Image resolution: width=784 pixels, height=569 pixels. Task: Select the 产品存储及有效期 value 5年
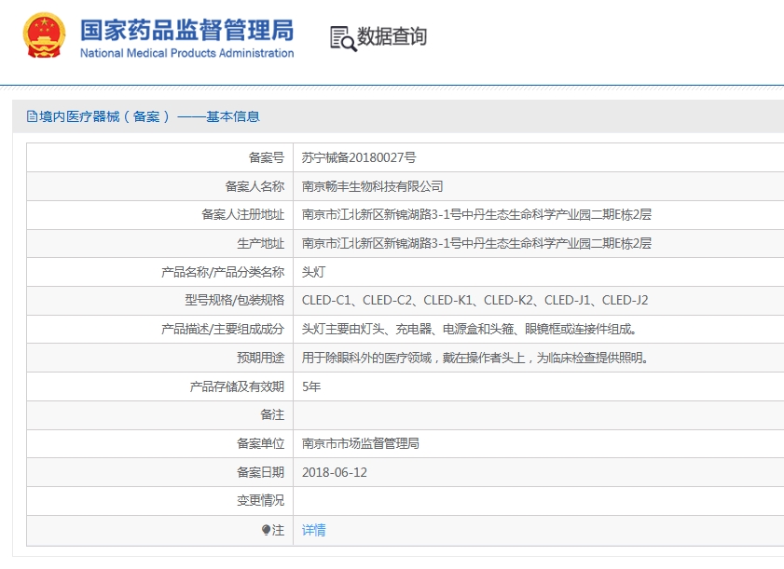311,386
